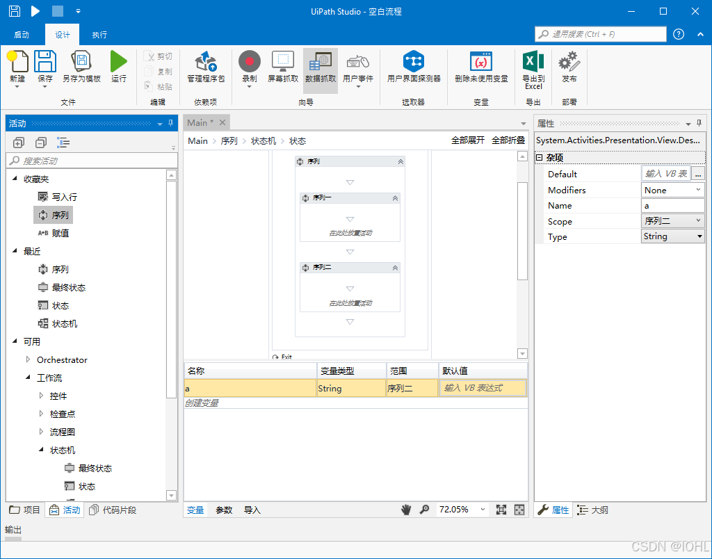Switch to the 执行 ribbon tab
Viewport: 712px width, 559px height.
click(99, 35)
